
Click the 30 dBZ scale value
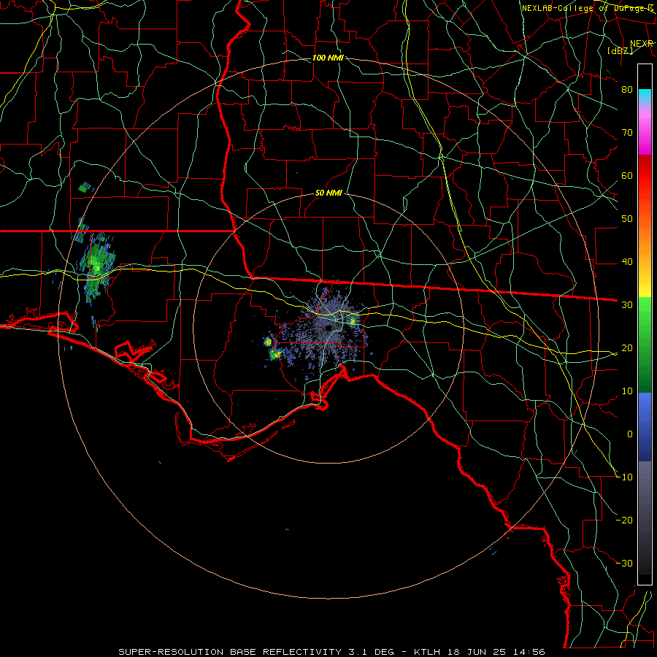tap(627, 304)
